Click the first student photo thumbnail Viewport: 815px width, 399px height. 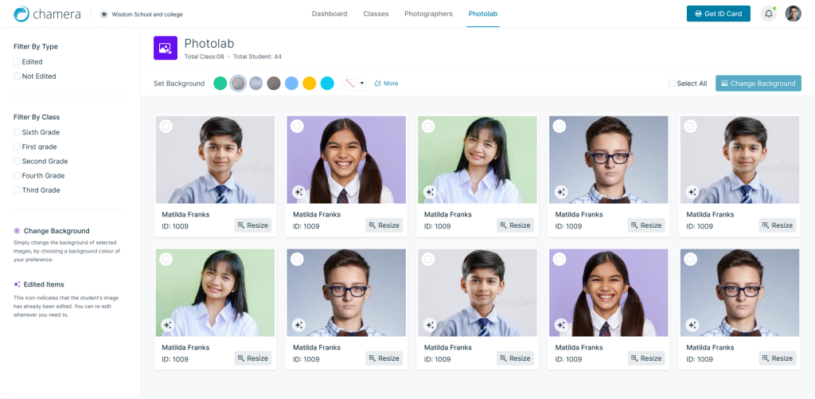215,160
